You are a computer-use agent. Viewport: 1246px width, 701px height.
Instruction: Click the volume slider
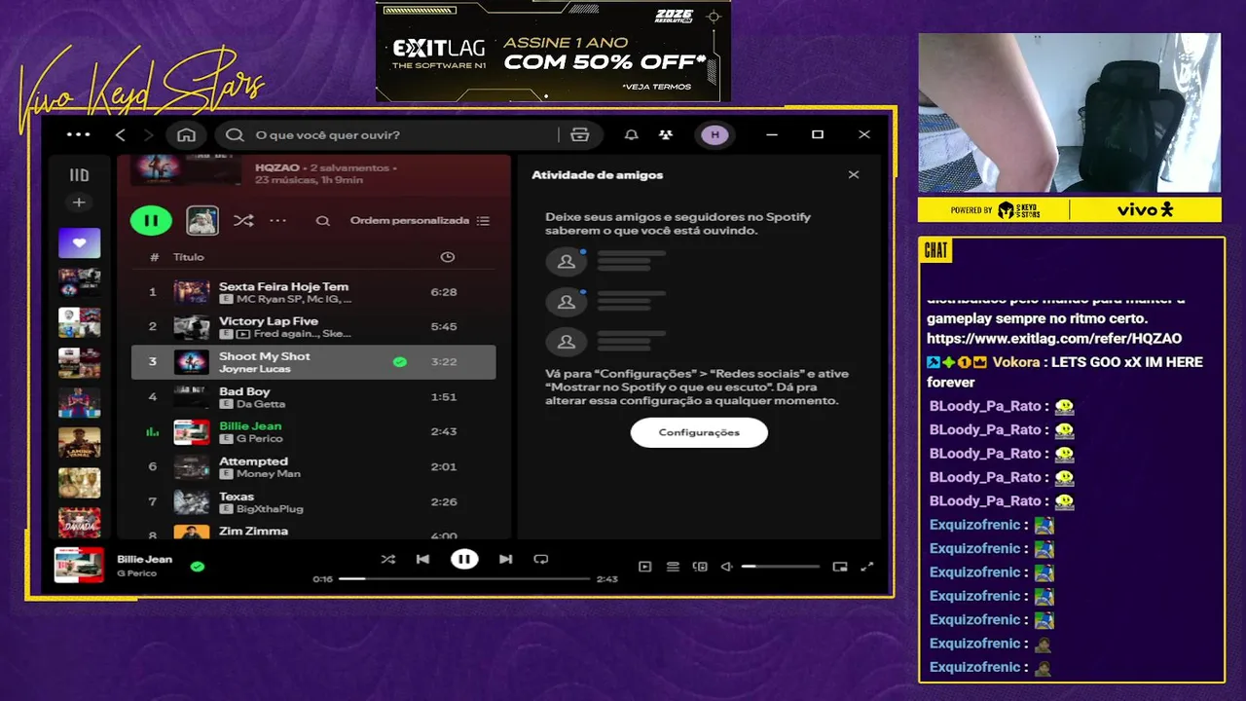tap(781, 567)
